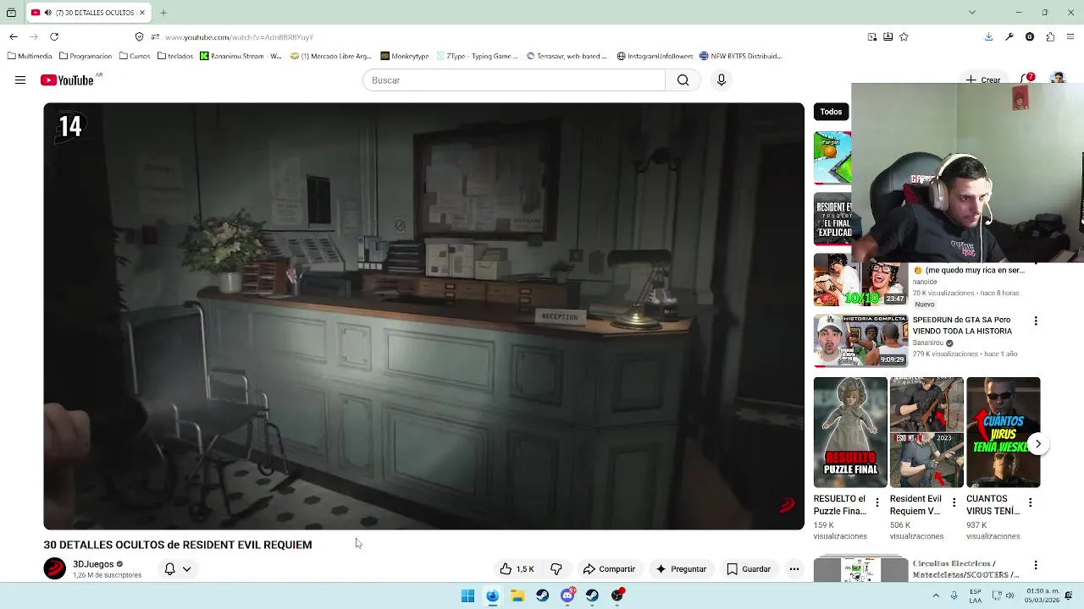
Task: Open YouTube notifications bell at top
Action: 1027,79
